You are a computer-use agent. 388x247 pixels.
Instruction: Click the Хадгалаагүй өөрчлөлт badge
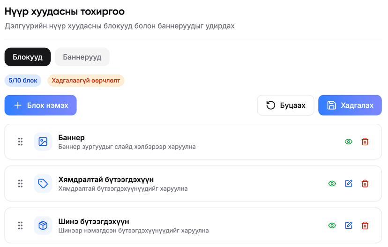click(86, 81)
